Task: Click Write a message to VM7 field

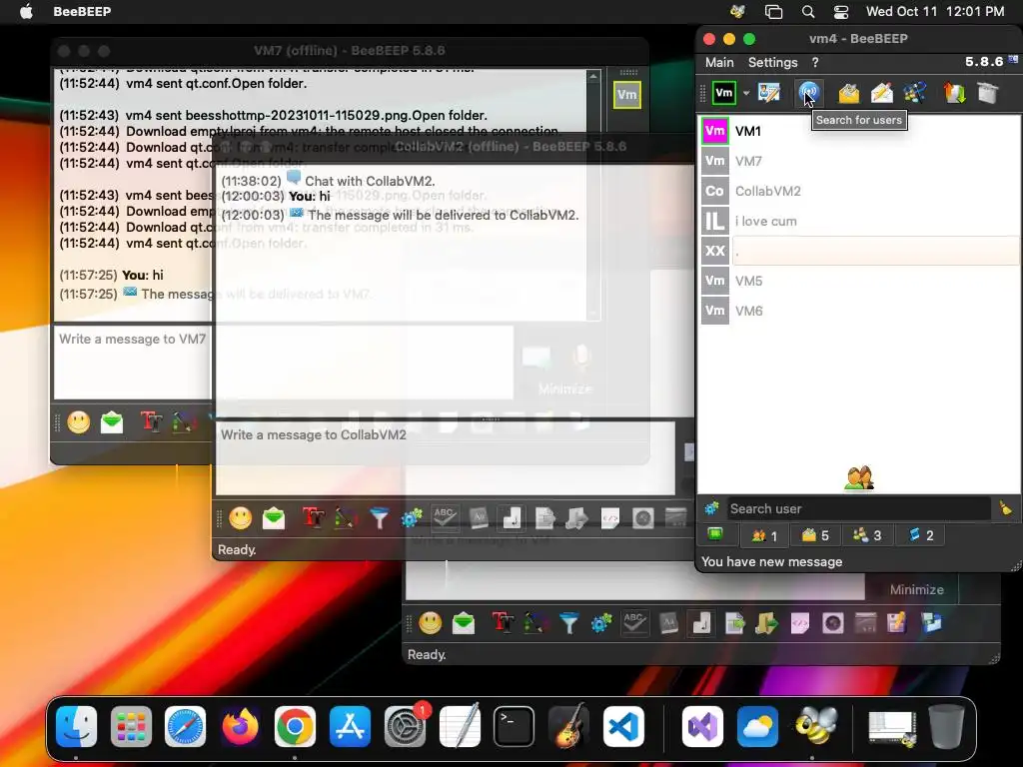Action: point(133,362)
